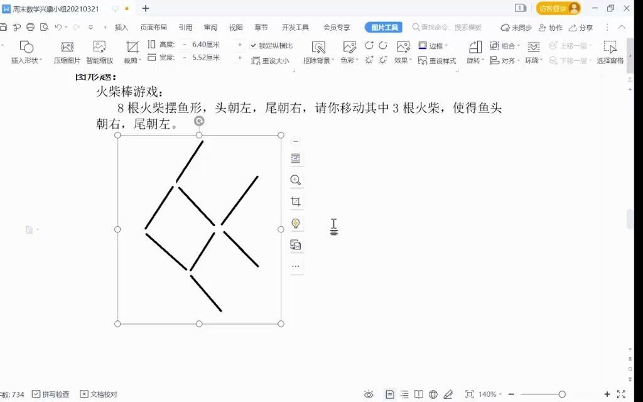Activate eye-protection mode in status bar
The width and height of the screenshot is (643, 402).
369,394
